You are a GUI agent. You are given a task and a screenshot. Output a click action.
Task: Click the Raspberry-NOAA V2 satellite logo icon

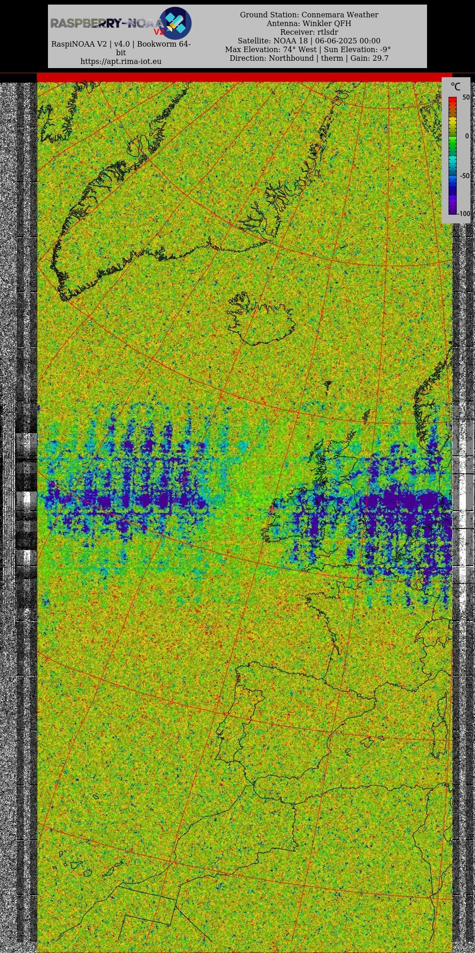click(175, 23)
